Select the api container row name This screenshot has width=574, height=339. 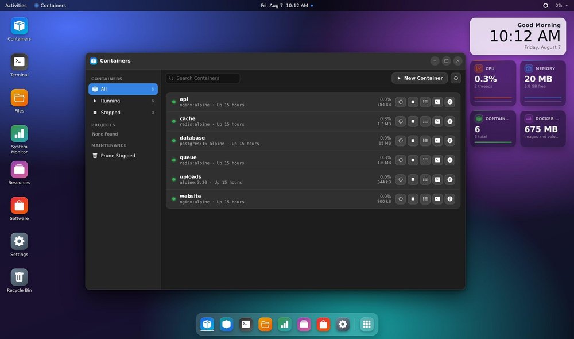(184, 99)
